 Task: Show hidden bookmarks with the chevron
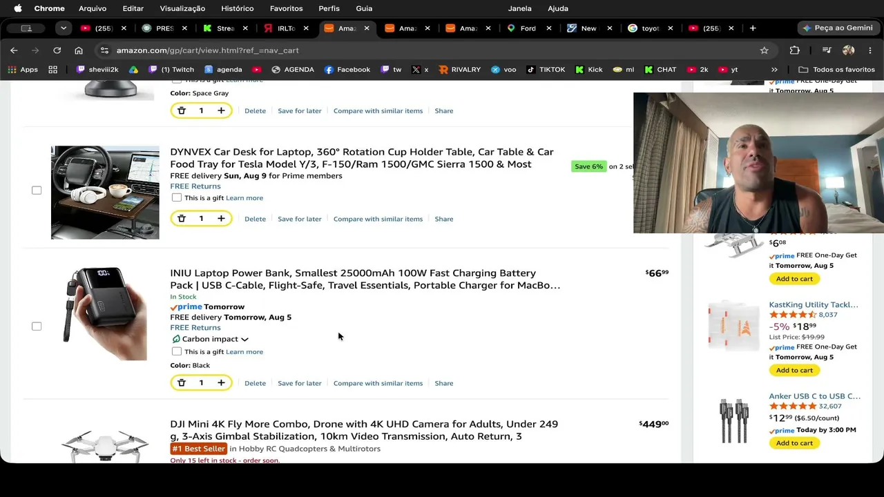pyautogui.click(x=774, y=70)
